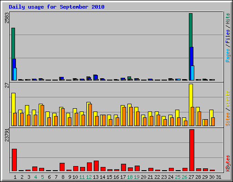Click the day 31 label on x-axis
Viewport: 233px width, 182px height.
coord(218,177)
